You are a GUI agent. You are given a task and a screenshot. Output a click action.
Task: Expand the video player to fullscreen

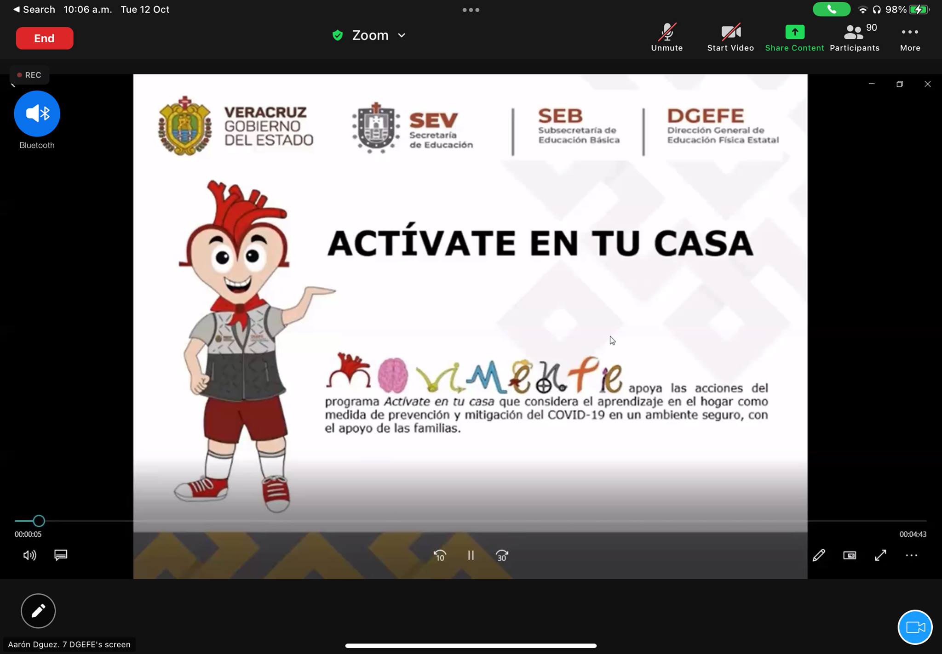tap(880, 555)
